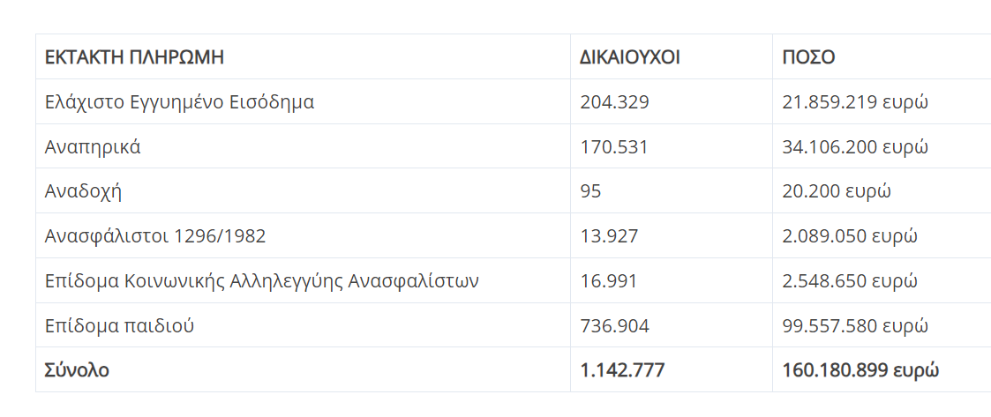Viewport: 991px width, 417px height.
Task: Click total amount 160.180.899 ευρώ
Action: pyautogui.click(x=860, y=370)
